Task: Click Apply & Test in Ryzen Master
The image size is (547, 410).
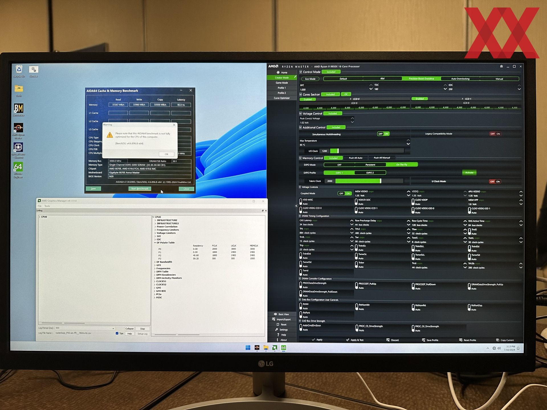Action: [x=354, y=340]
